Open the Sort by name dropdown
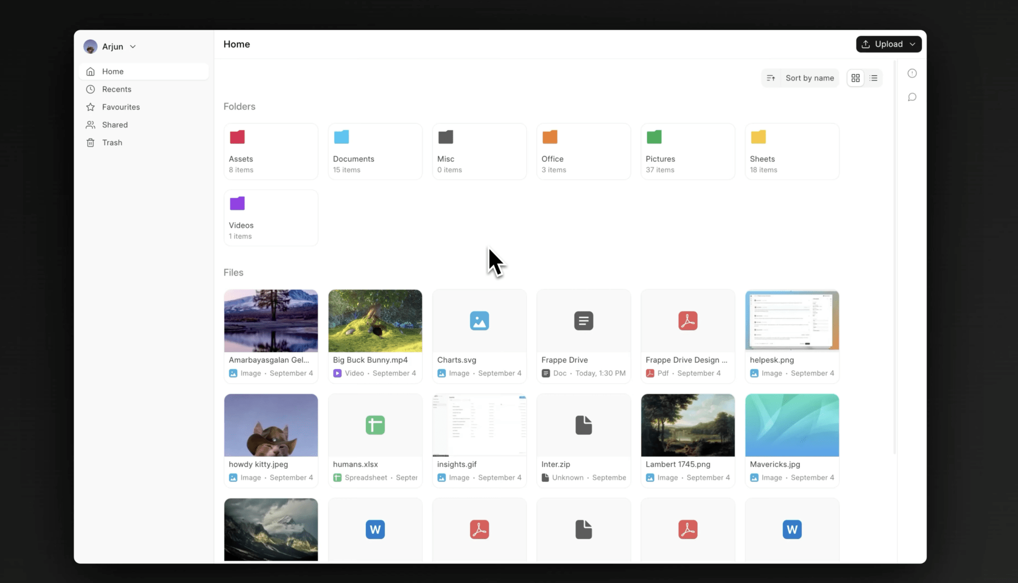1018x583 pixels. [x=809, y=78]
